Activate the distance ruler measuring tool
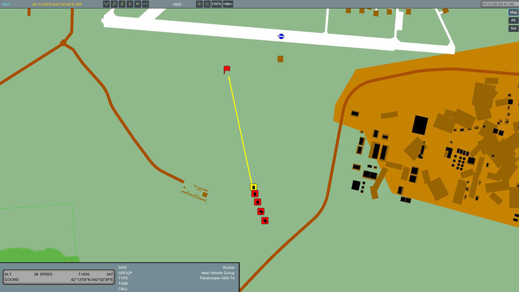The height and width of the screenshot is (292, 519). 146,4
